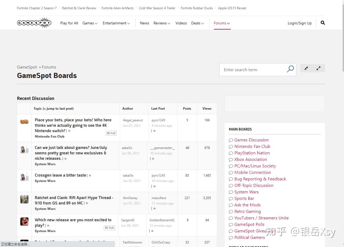Expand the Deals dropdown menu
Viewport: 344px width, 247px height.
click(x=197, y=23)
